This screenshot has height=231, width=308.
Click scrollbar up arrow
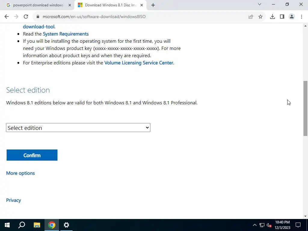coord(306,26)
